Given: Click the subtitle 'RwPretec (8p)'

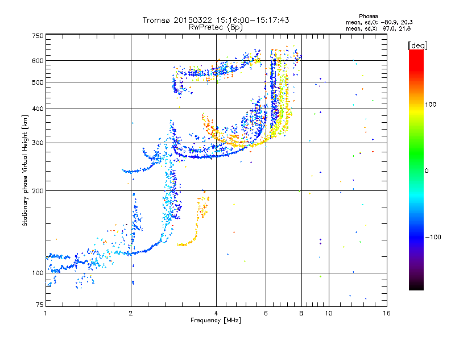Looking at the screenshot, I should pyautogui.click(x=216, y=27).
